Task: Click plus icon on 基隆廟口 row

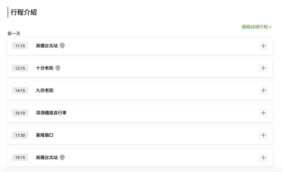Action: tap(263, 135)
